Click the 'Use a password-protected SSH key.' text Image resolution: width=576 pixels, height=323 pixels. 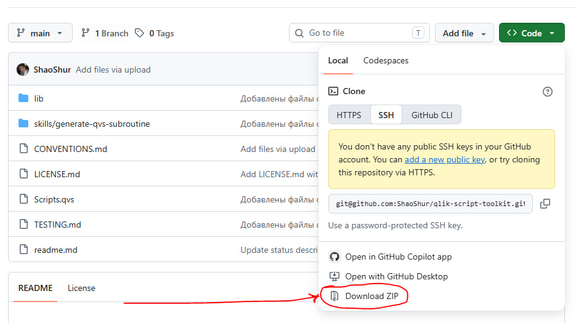(395, 225)
